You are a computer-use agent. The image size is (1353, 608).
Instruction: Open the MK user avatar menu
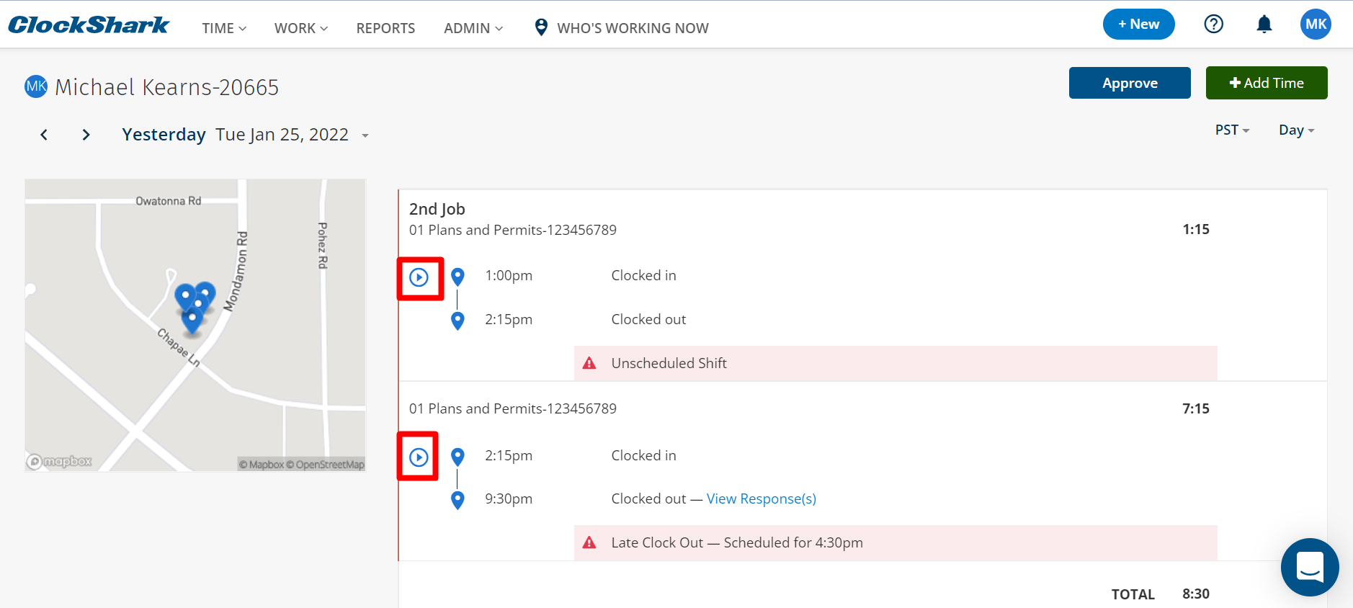click(x=1316, y=24)
